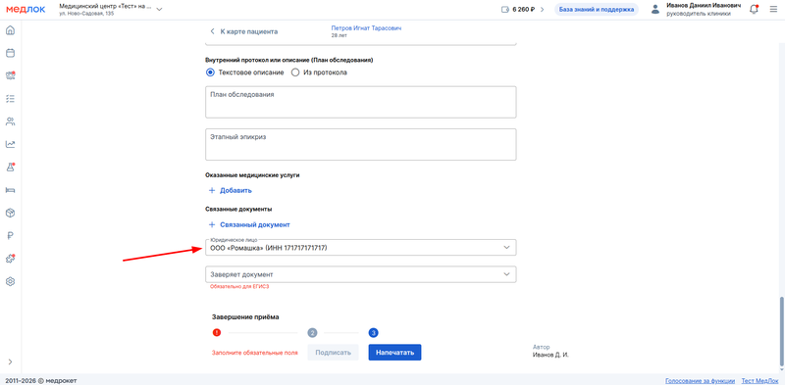Viewport: 785px width, 385px height.
Task: Open the laboratory flask sidebar icon
Action: pos(10,167)
